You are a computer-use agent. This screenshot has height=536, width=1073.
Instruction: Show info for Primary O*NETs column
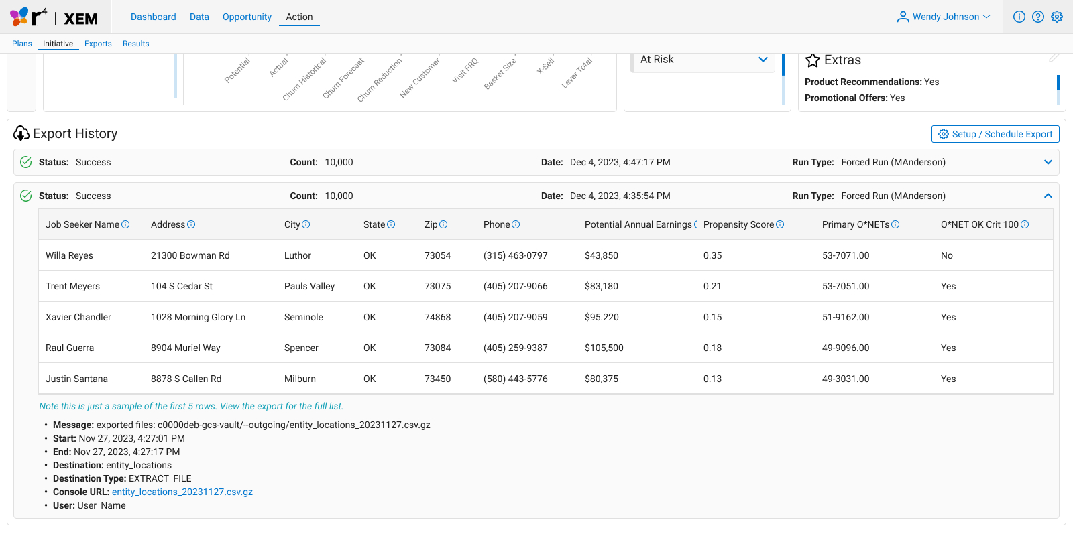point(895,224)
